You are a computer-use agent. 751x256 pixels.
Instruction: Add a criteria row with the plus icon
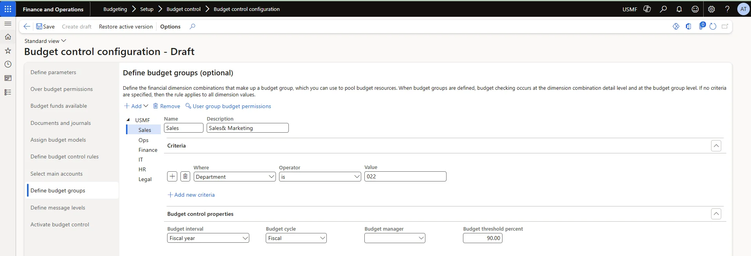click(172, 176)
